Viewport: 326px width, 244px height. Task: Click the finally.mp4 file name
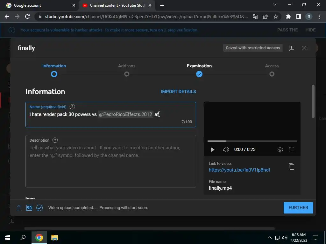click(220, 188)
